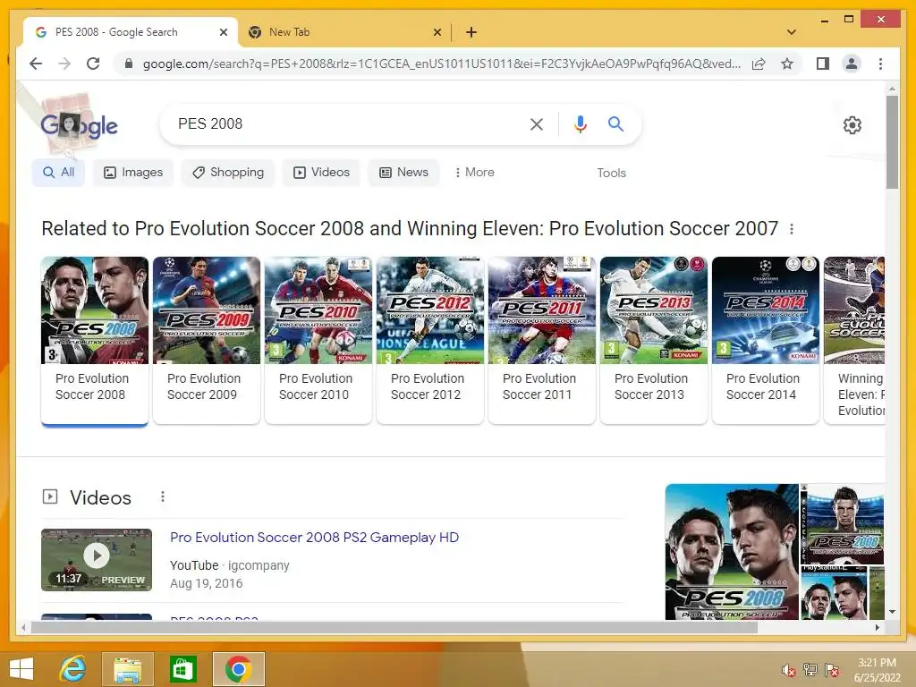Open the Chrome three-dot menu

pyautogui.click(x=880, y=64)
